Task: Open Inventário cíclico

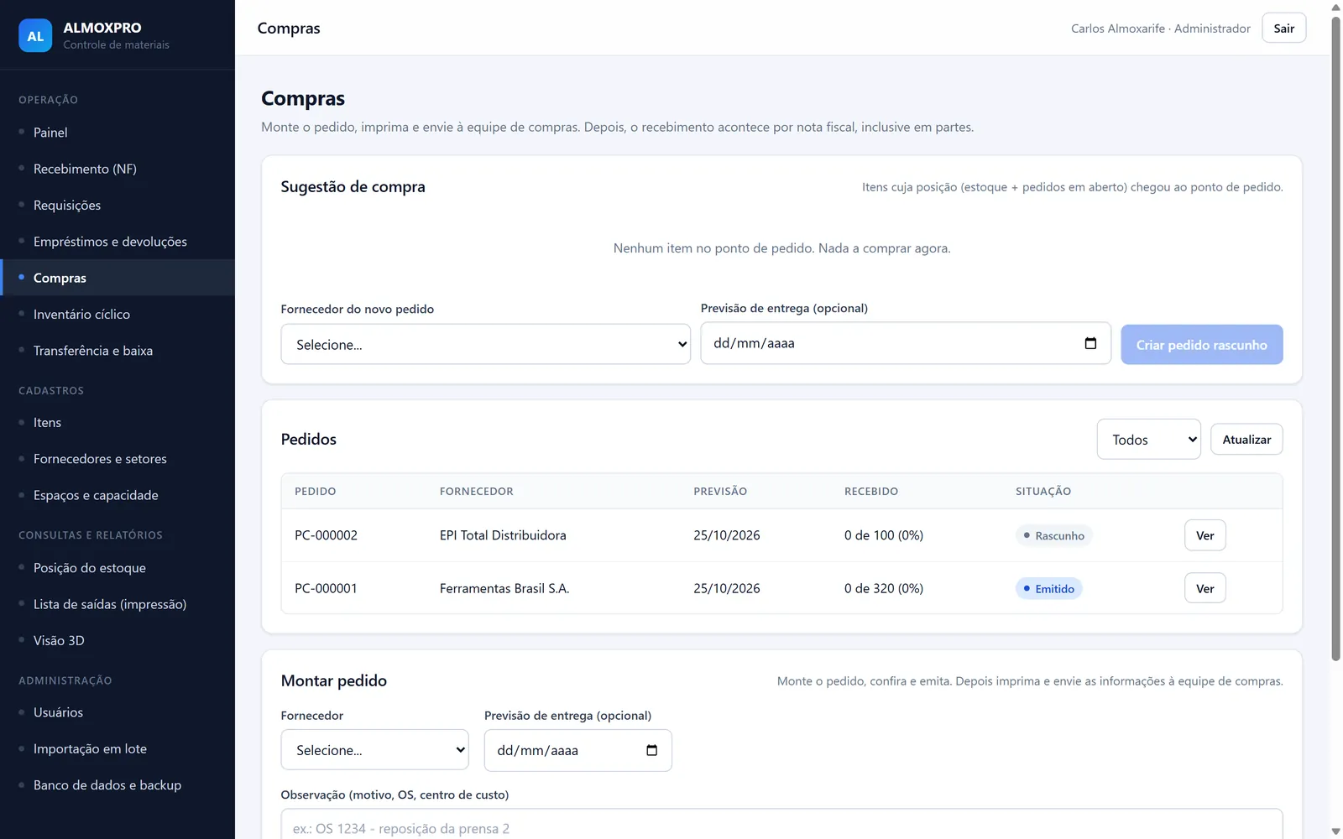Action: [x=118, y=314]
